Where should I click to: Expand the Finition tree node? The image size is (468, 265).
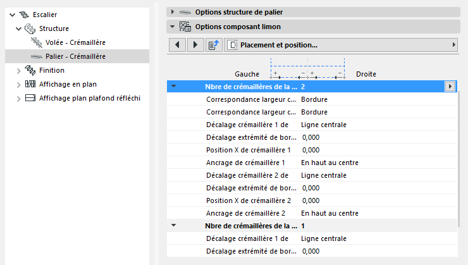tap(18, 70)
